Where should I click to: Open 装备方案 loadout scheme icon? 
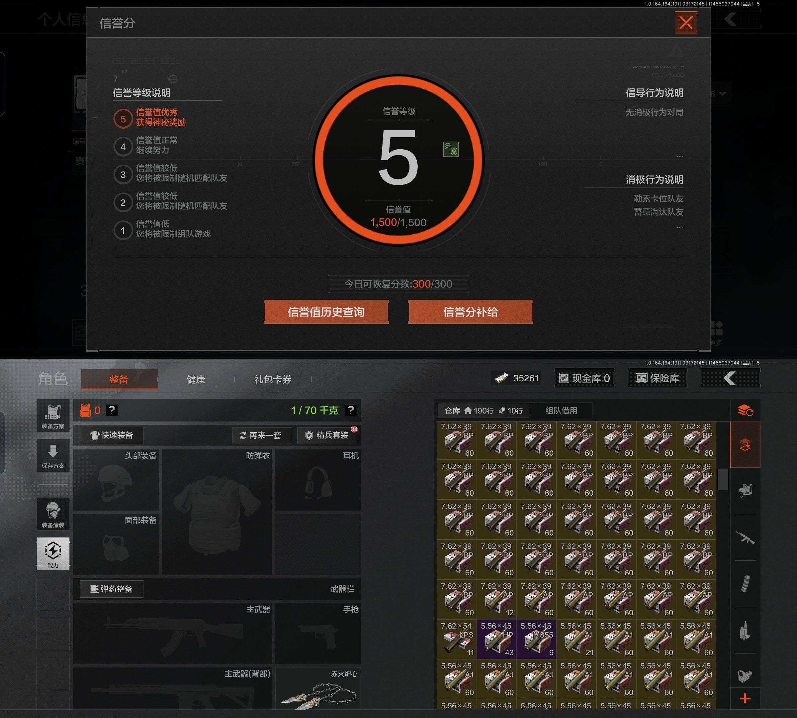coord(53,416)
